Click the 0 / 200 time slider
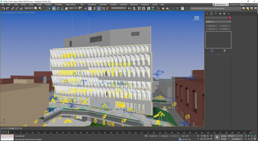This screenshot has height=141, width=258. (12, 128)
